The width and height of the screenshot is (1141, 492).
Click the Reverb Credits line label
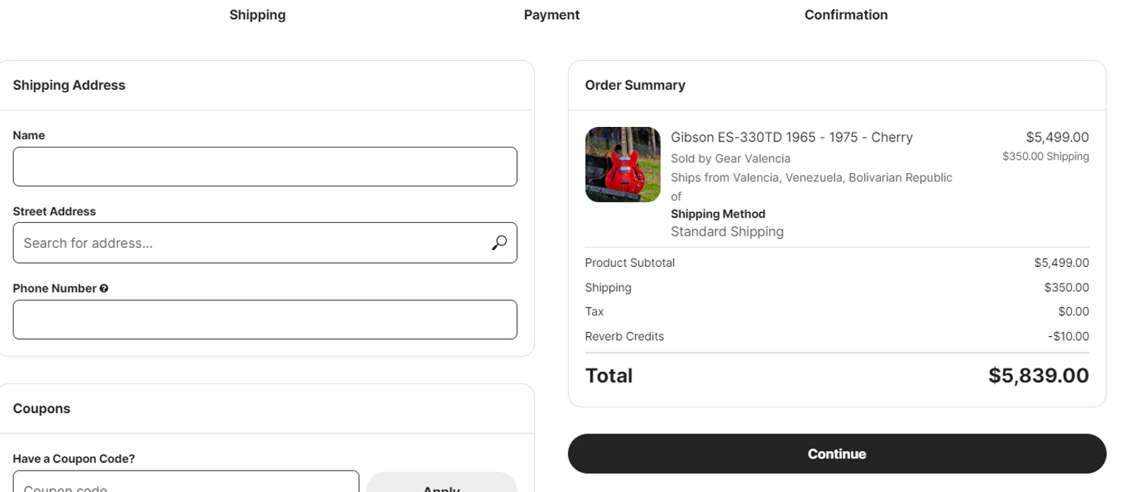(x=624, y=336)
